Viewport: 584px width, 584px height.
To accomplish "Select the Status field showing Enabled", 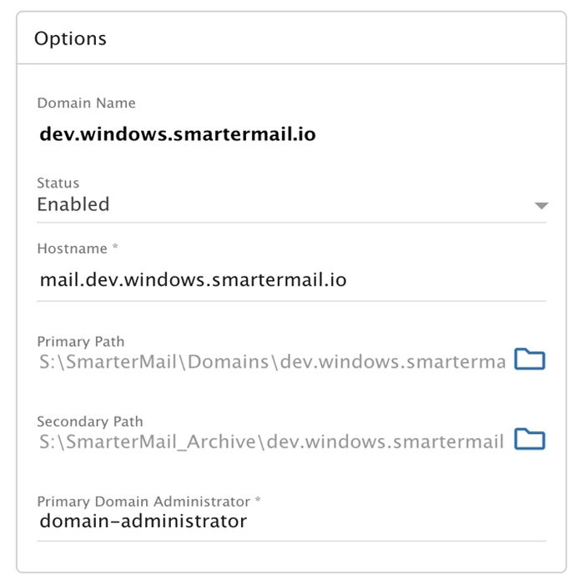I will pyautogui.click(x=291, y=204).
